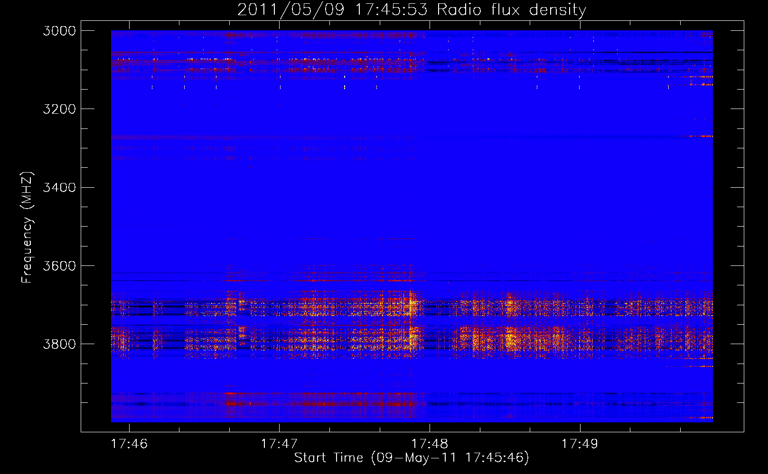Select the 3600 frequency axis label
The image size is (768, 474).
(59, 266)
